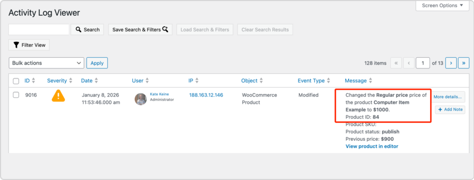Focus the search text input field
Viewport: 474px width, 180px height.
point(39,30)
